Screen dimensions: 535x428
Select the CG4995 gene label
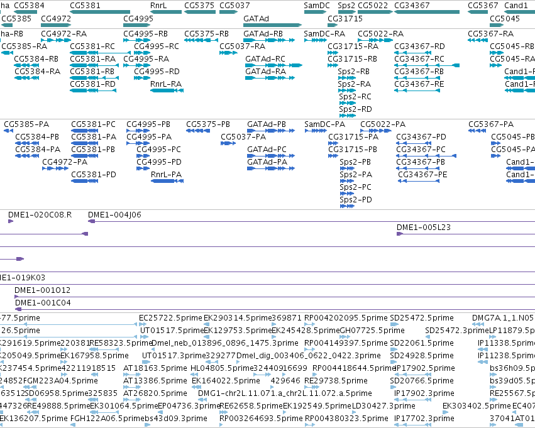pos(138,19)
